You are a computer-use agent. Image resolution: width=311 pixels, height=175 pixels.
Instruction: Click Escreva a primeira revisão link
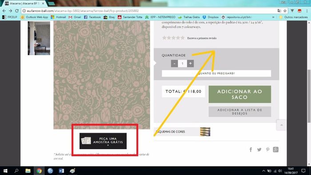pos(202,38)
